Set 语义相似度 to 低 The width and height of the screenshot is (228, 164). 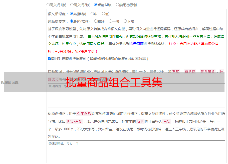click(x=103, y=14)
